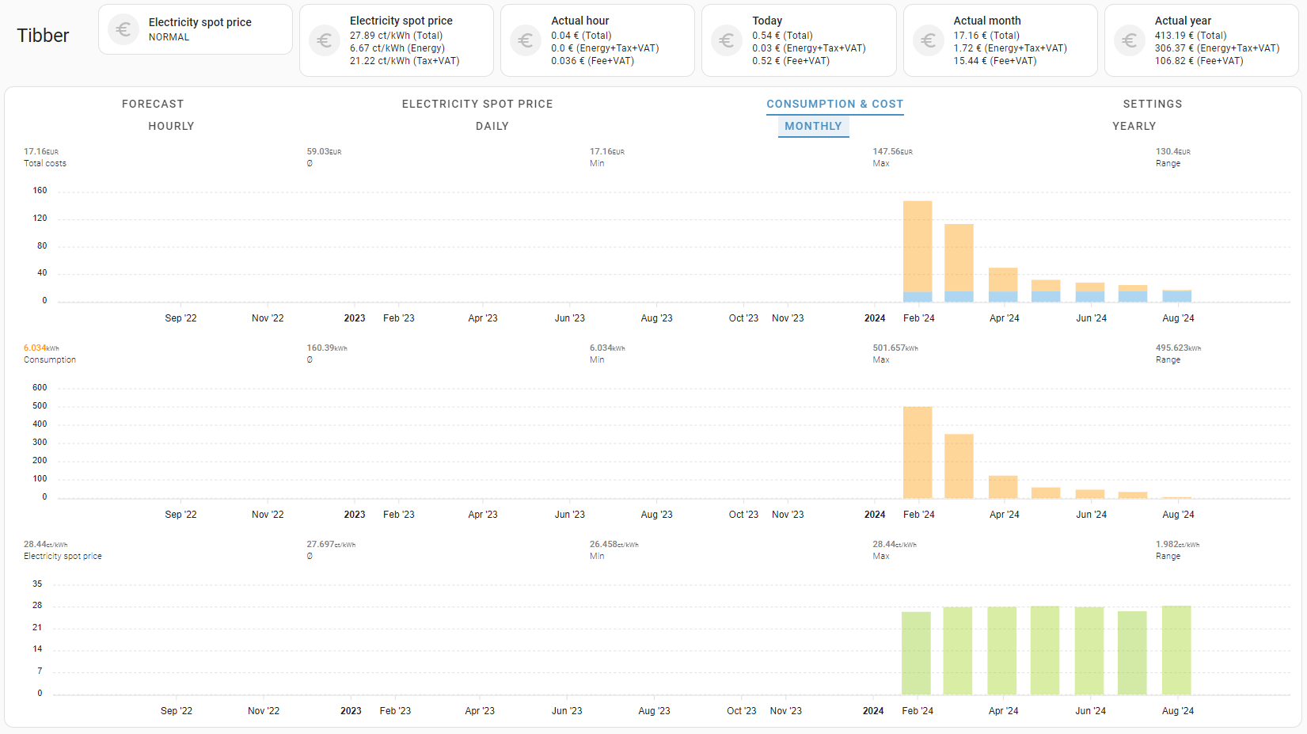Image resolution: width=1307 pixels, height=734 pixels.
Task: Open the Electricity spot price NORMAL card
Action: (x=196, y=29)
